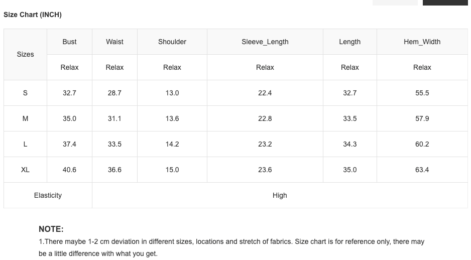
Task: Select the High elasticity value
Action: 280,195
